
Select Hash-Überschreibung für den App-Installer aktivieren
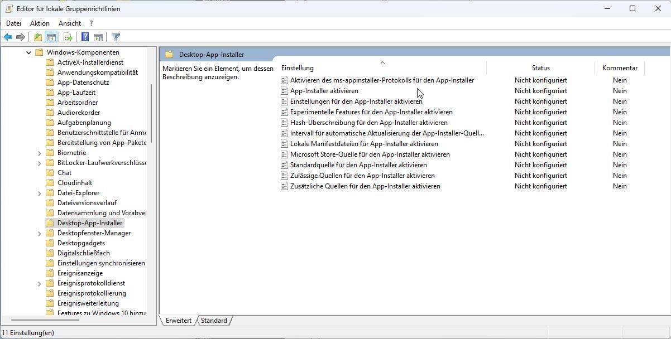point(368,123)
